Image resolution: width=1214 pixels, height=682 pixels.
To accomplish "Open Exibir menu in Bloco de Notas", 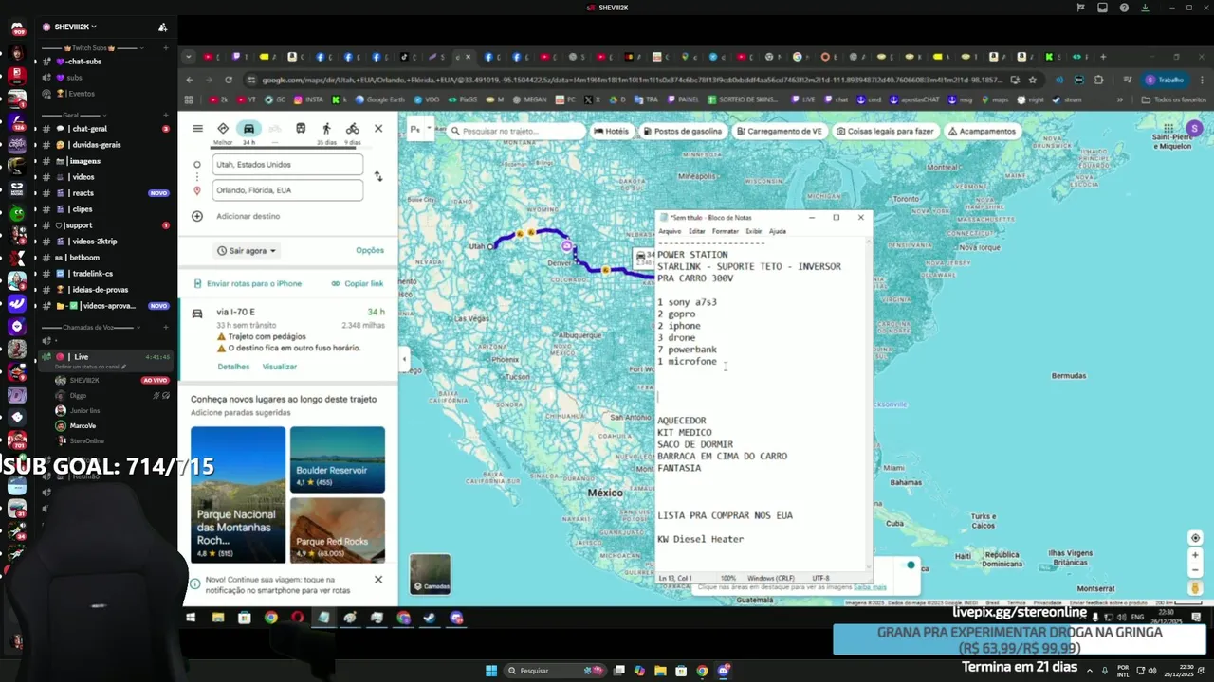I will click(753, 231).
